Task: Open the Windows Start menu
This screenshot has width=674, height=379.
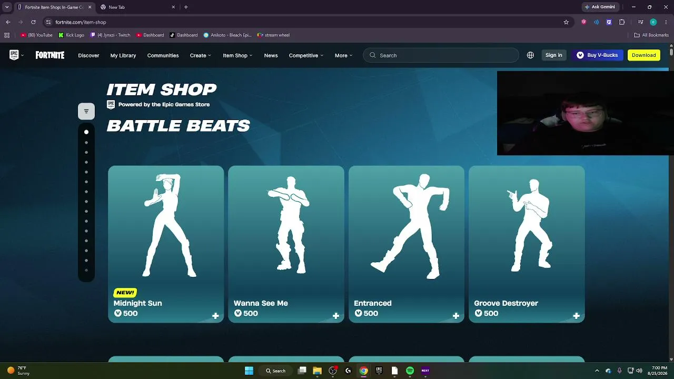Action: pyautogui.click(x=249, y=371)
